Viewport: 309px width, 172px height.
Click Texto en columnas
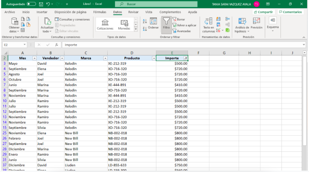(x=209, y=25)
